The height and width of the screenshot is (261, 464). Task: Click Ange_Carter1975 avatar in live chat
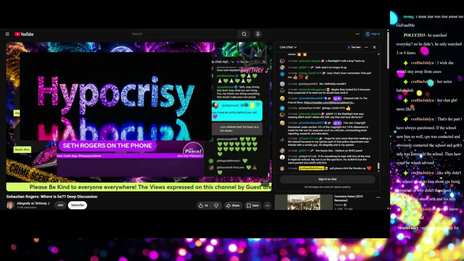[282, 74]
